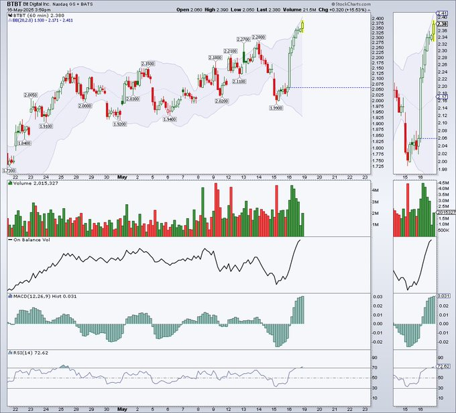
Task: Click the yellow highlighted last candle in main chart
Action: tap(302, 26)
